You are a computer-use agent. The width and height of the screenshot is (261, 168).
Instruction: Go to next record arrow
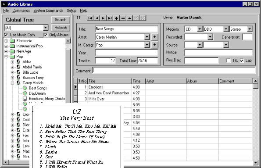tap(103, 18)
